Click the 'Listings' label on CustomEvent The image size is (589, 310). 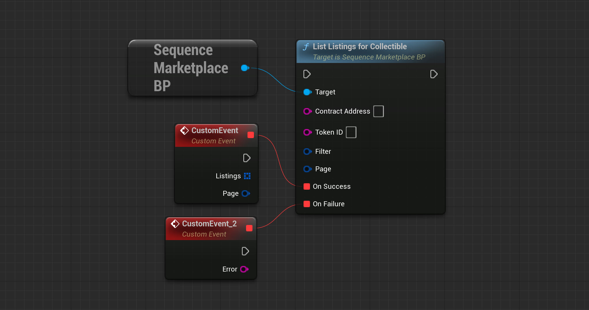(228, 176)
